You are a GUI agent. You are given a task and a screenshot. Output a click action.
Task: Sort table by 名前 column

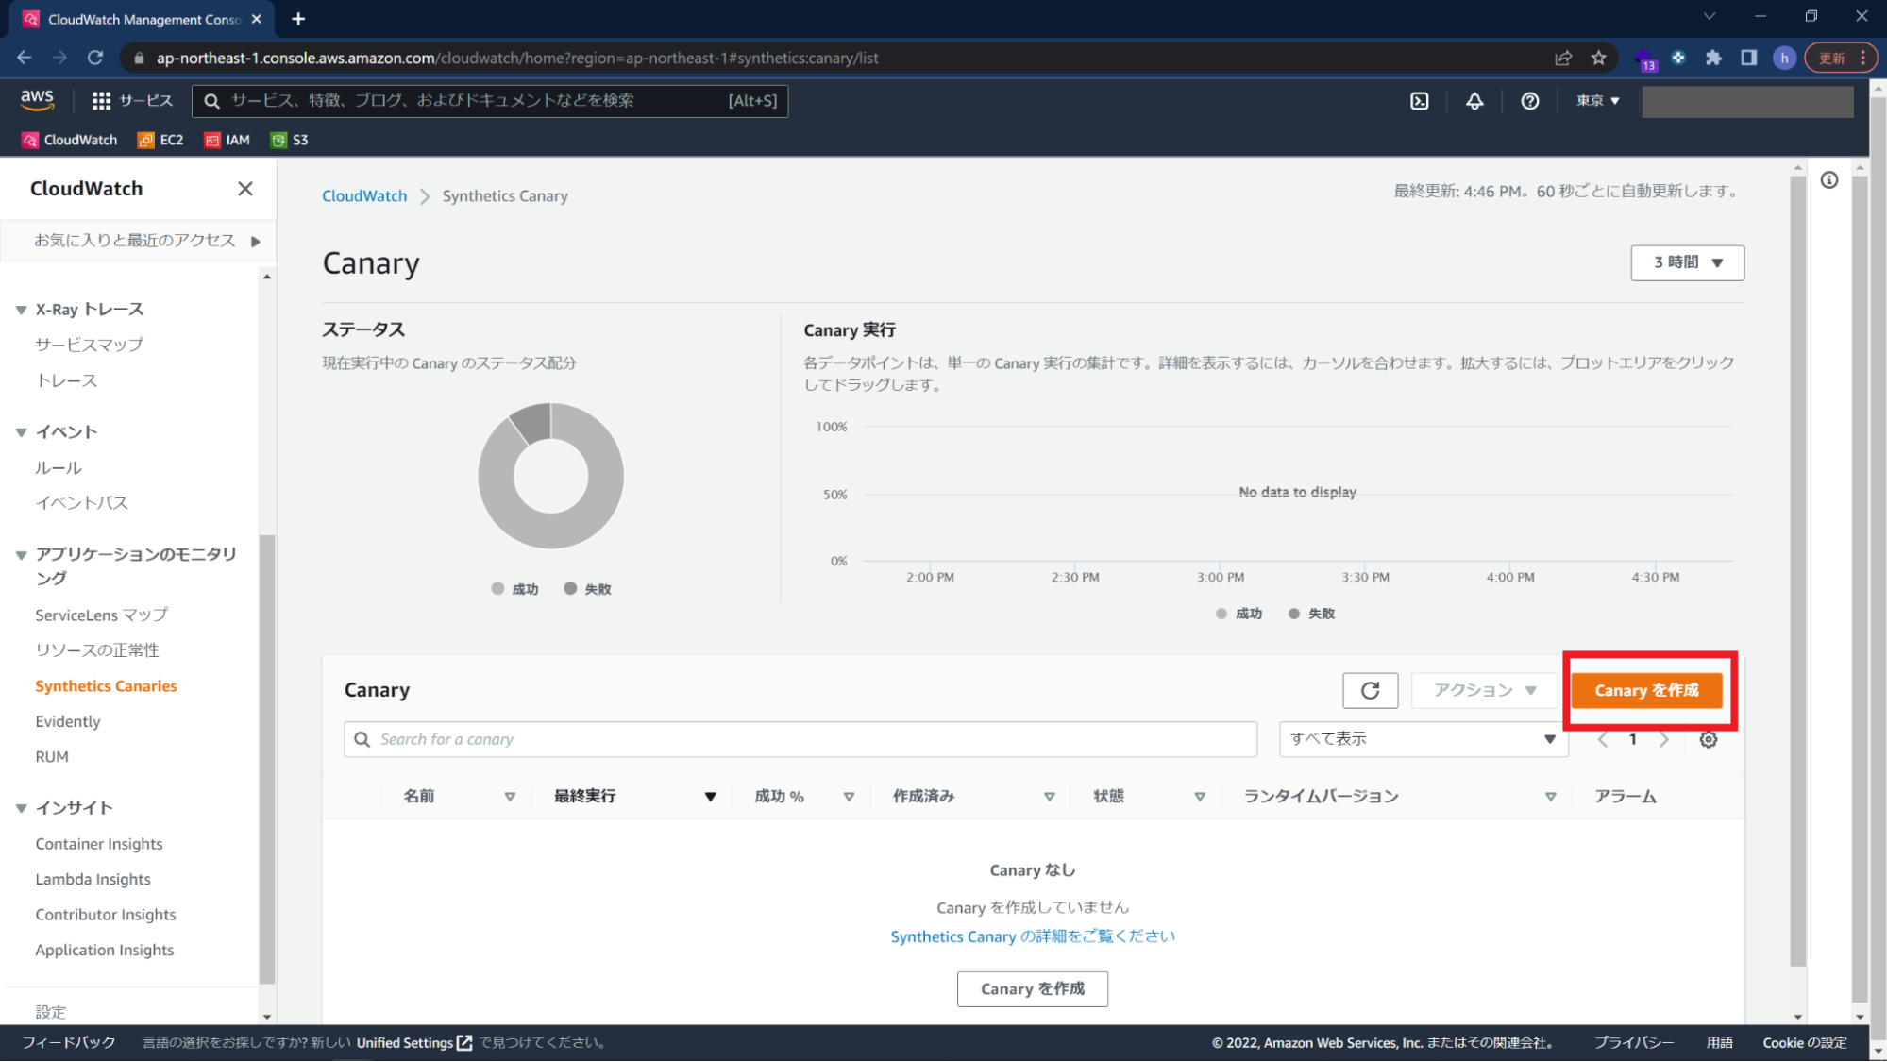(x=510, y=797)
